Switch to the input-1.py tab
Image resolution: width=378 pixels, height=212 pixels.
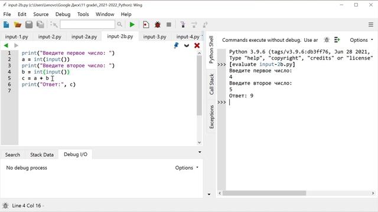coord(17,37)
